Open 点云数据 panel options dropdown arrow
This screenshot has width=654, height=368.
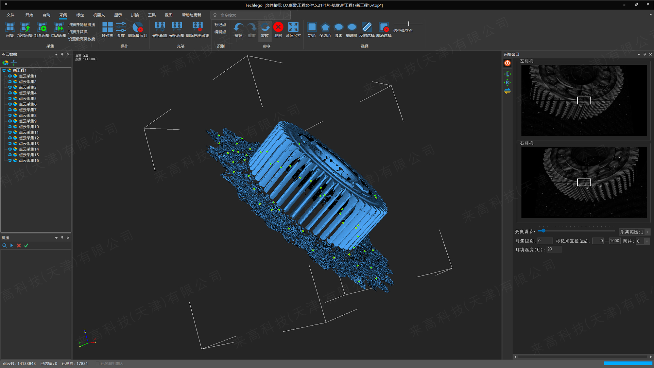(56, 55)
